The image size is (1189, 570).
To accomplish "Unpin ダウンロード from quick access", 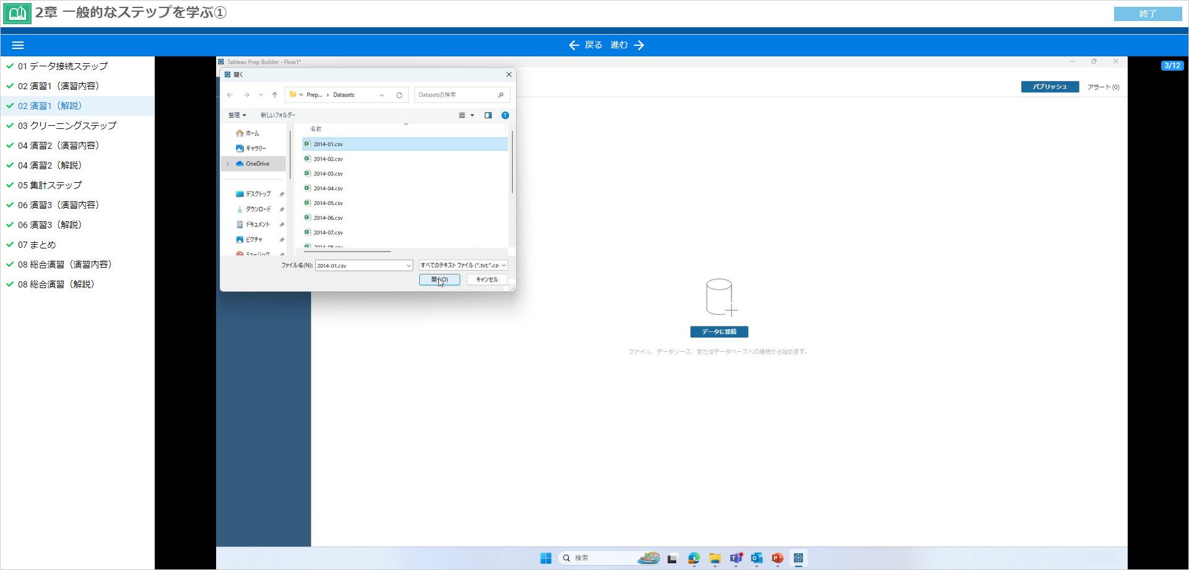I will pyautogui.click(x=282, y=209).
